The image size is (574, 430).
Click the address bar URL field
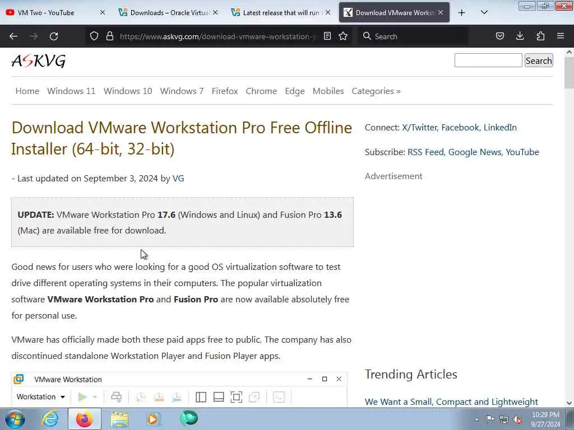218,36
